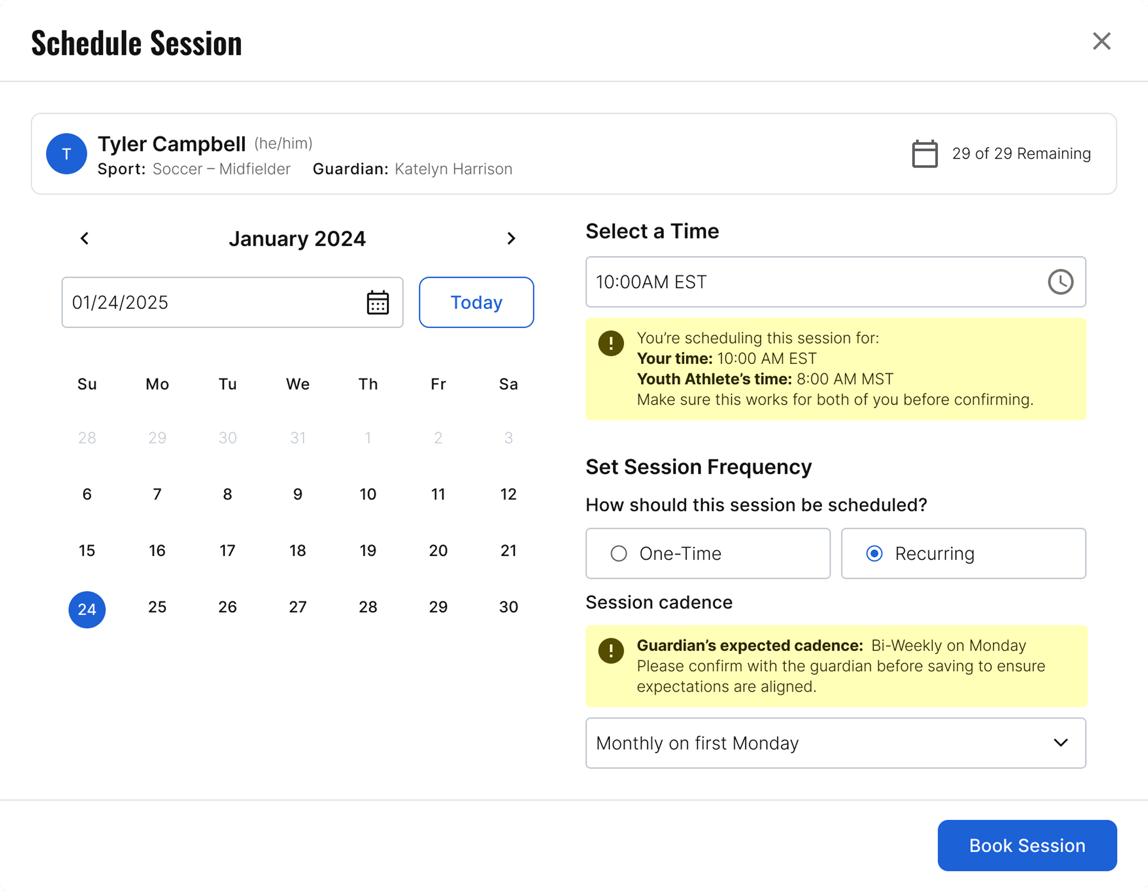The image size is (1148, 892).
Task: Select day 26 on calendar
Action: (x=228, y=607)
